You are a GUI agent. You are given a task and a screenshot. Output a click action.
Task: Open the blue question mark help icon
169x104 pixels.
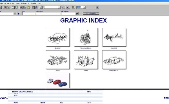[97, 7]
